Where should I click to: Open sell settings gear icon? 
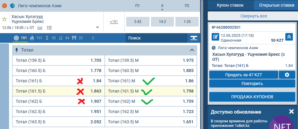coord(287,75)
